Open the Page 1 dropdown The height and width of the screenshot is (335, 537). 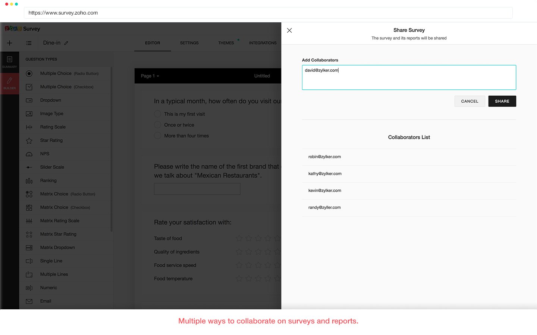tap(150, 76)
